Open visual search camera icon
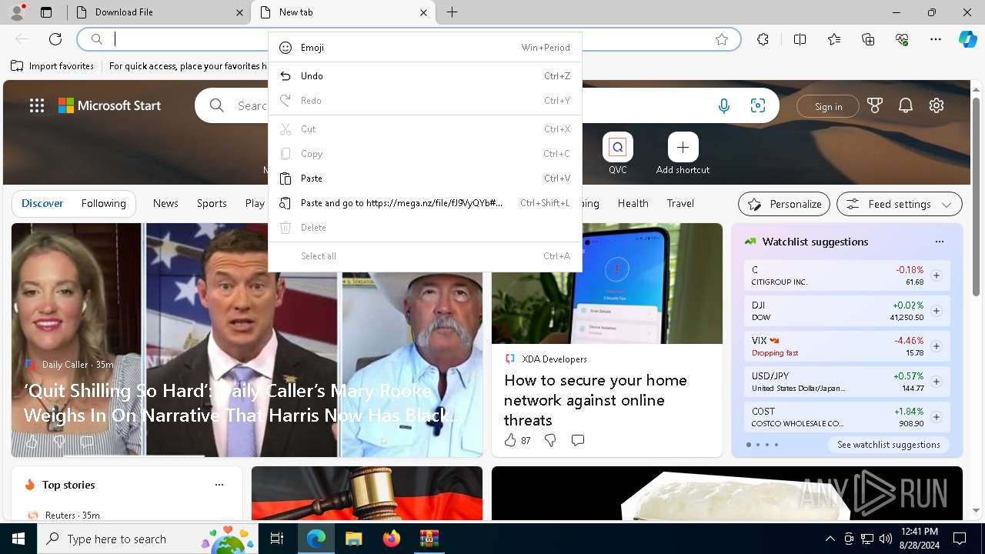 click(x=758, y=106)
